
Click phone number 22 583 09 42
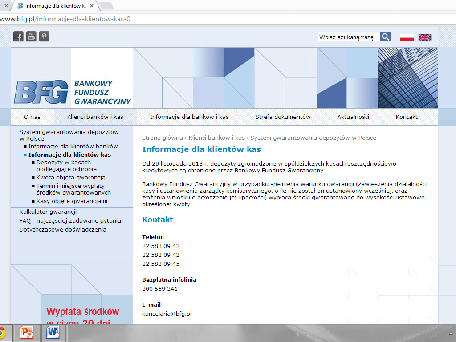click(x=161, y=246)
